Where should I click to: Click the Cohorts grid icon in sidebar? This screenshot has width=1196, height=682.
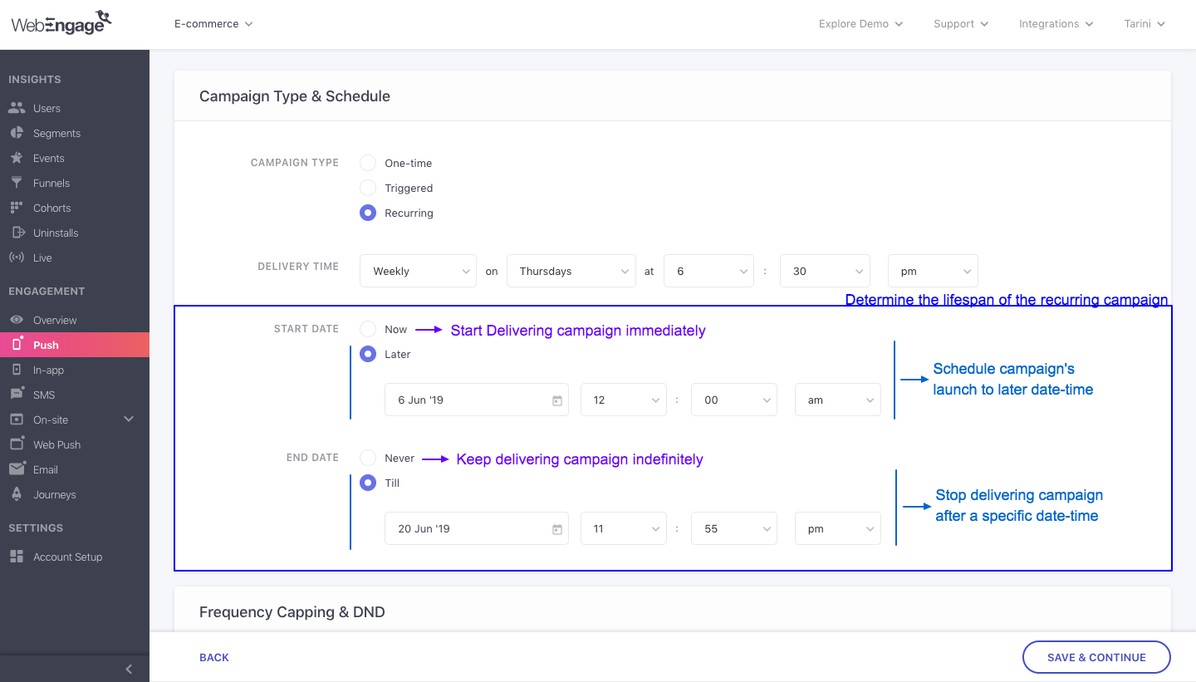tap(17, 208)
